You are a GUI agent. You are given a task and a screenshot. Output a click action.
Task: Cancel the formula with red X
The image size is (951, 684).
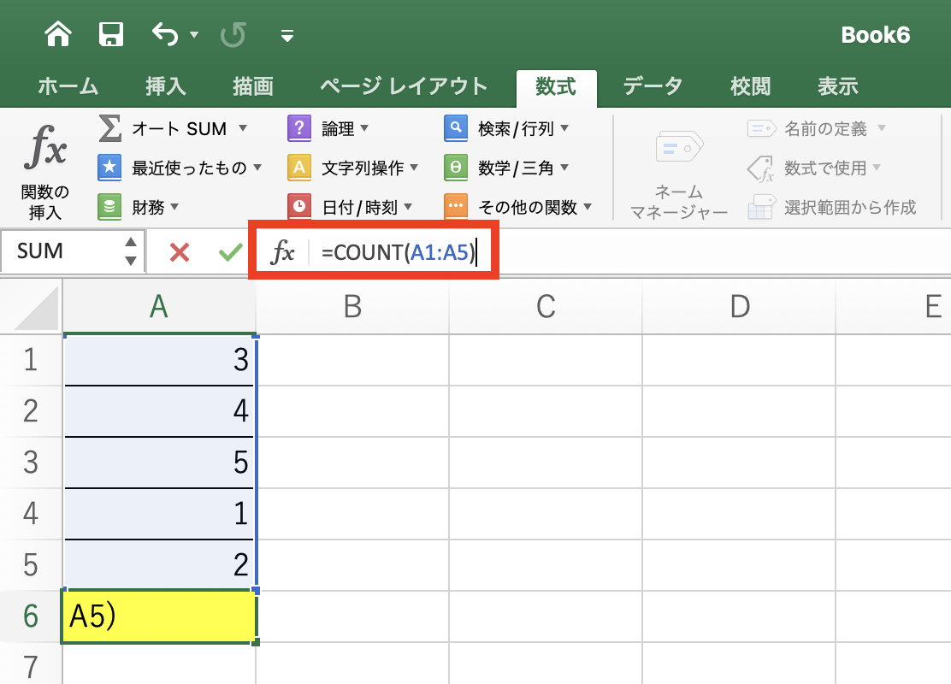click(180, 251)
